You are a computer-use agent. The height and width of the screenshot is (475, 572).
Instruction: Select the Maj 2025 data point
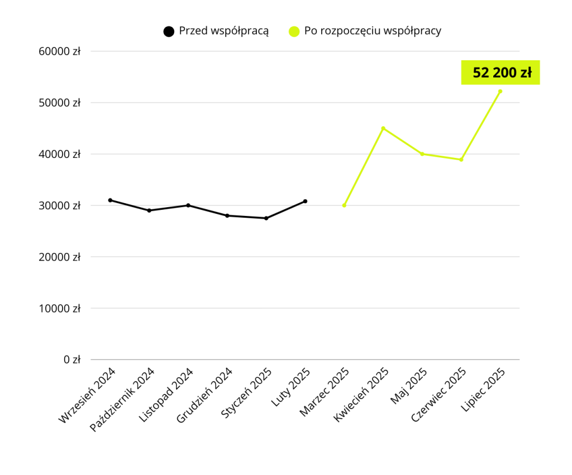click(x=422, y=154)
